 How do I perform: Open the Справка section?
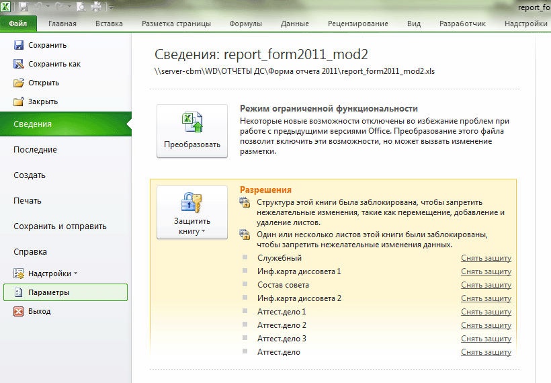pyautogui.click(x=30, y=252)
